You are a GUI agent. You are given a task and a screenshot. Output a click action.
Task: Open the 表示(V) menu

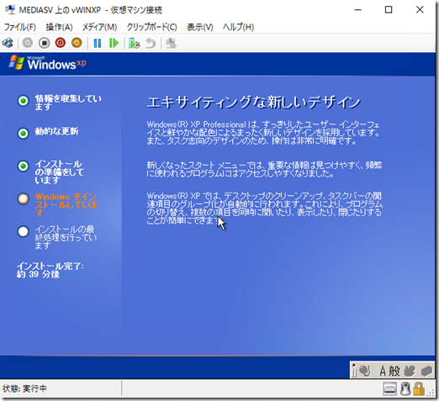tap(200, 27)
